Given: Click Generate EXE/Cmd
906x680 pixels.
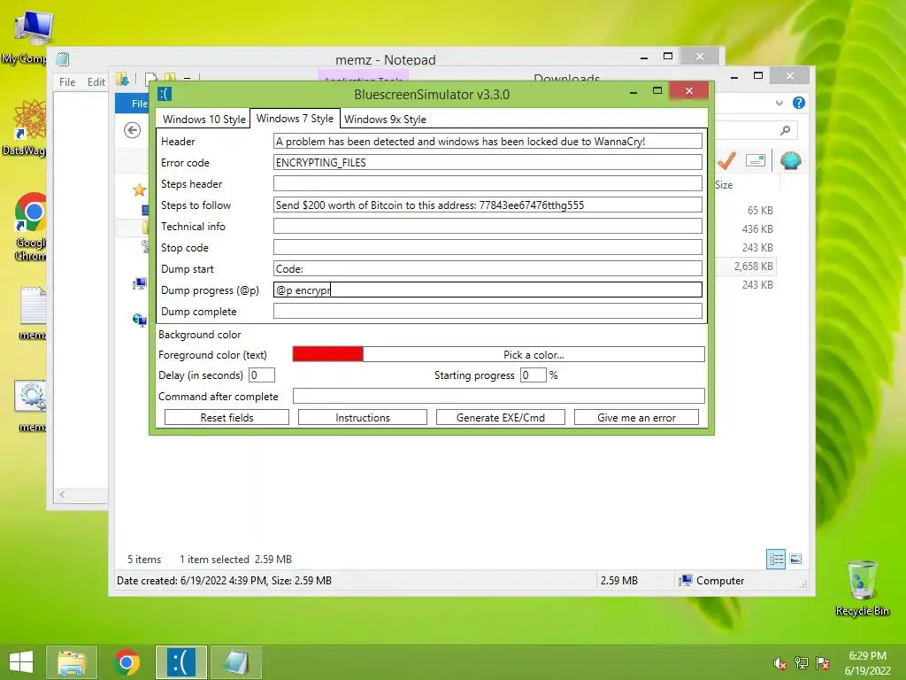Looking at the screenshot, I should 501,418.
